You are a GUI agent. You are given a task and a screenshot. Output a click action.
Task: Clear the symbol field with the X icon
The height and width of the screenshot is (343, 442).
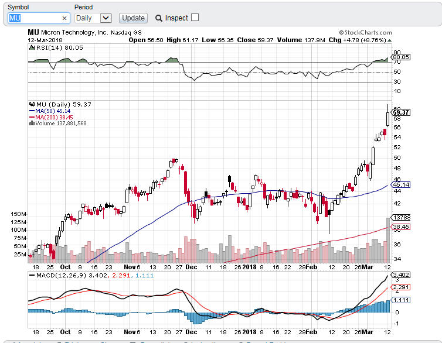click(x=64, y=18)
